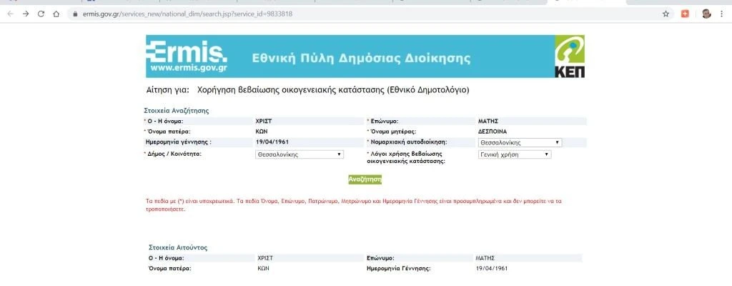The image size is (732, 286).
Task: Open the Chrome profile avatar
Action: [706, 14]
